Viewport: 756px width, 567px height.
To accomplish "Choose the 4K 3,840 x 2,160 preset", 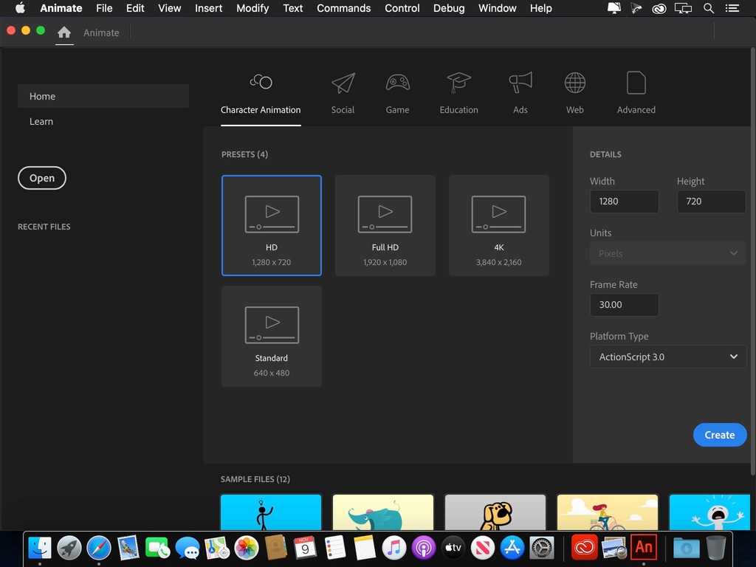I will tap(498, 225).
